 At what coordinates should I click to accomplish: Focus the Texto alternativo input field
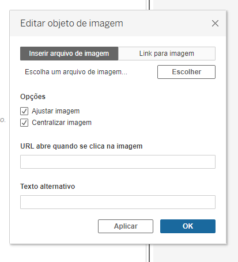click(118, 202)
